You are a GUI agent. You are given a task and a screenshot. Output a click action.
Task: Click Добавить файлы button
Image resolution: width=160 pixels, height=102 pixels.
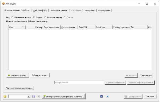click(x=18, y=75)
